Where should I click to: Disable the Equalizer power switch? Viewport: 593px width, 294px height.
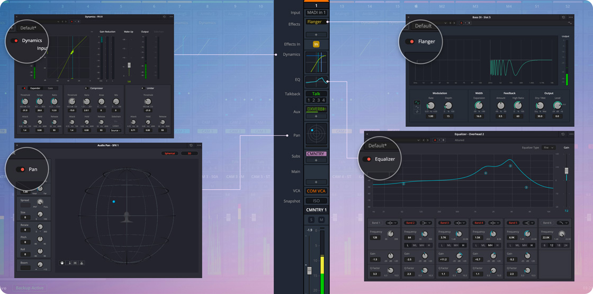(x=367, y=159)
